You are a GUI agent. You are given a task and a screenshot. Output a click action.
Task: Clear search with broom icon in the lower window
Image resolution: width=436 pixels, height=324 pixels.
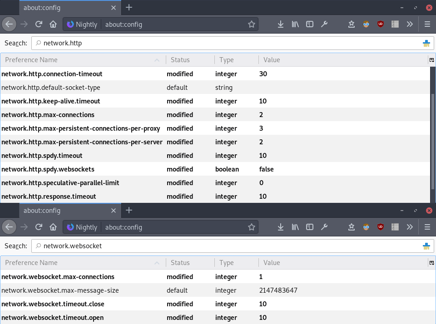426,246
